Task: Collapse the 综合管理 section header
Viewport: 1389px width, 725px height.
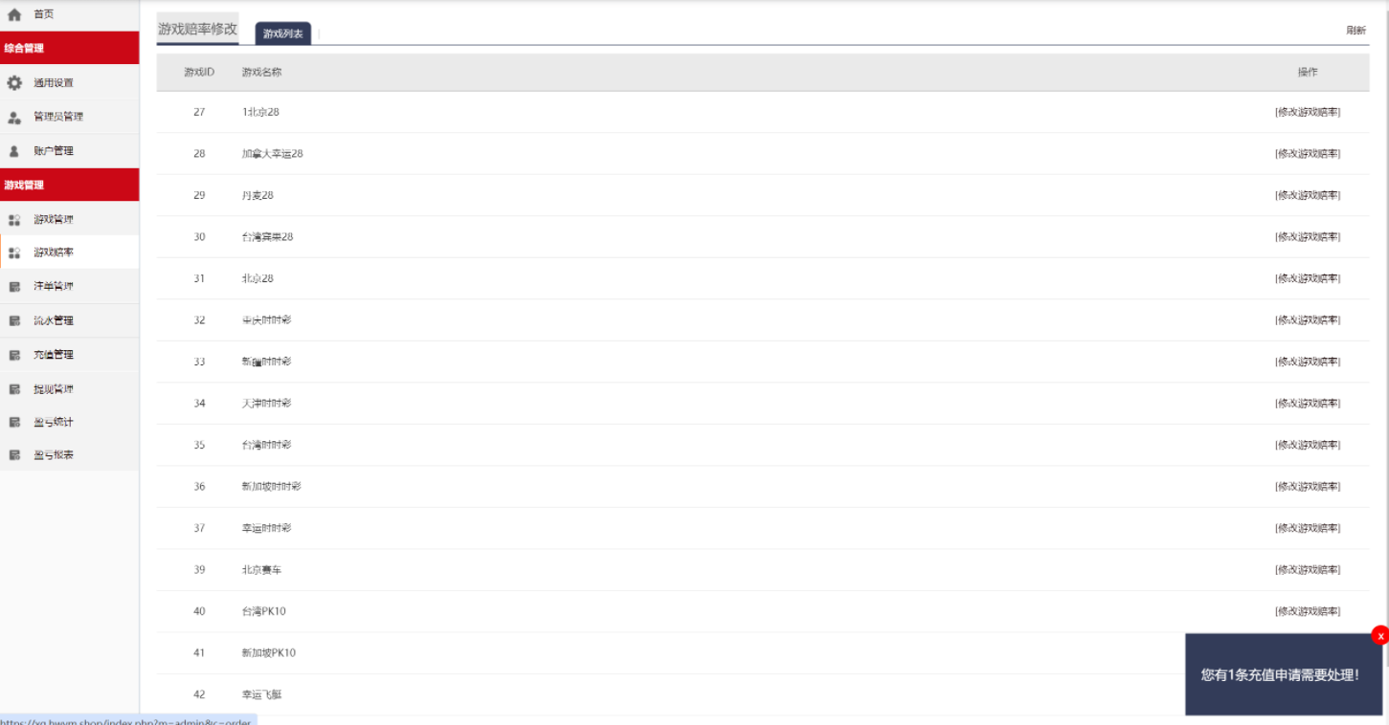Action: (x=70, y=48)
